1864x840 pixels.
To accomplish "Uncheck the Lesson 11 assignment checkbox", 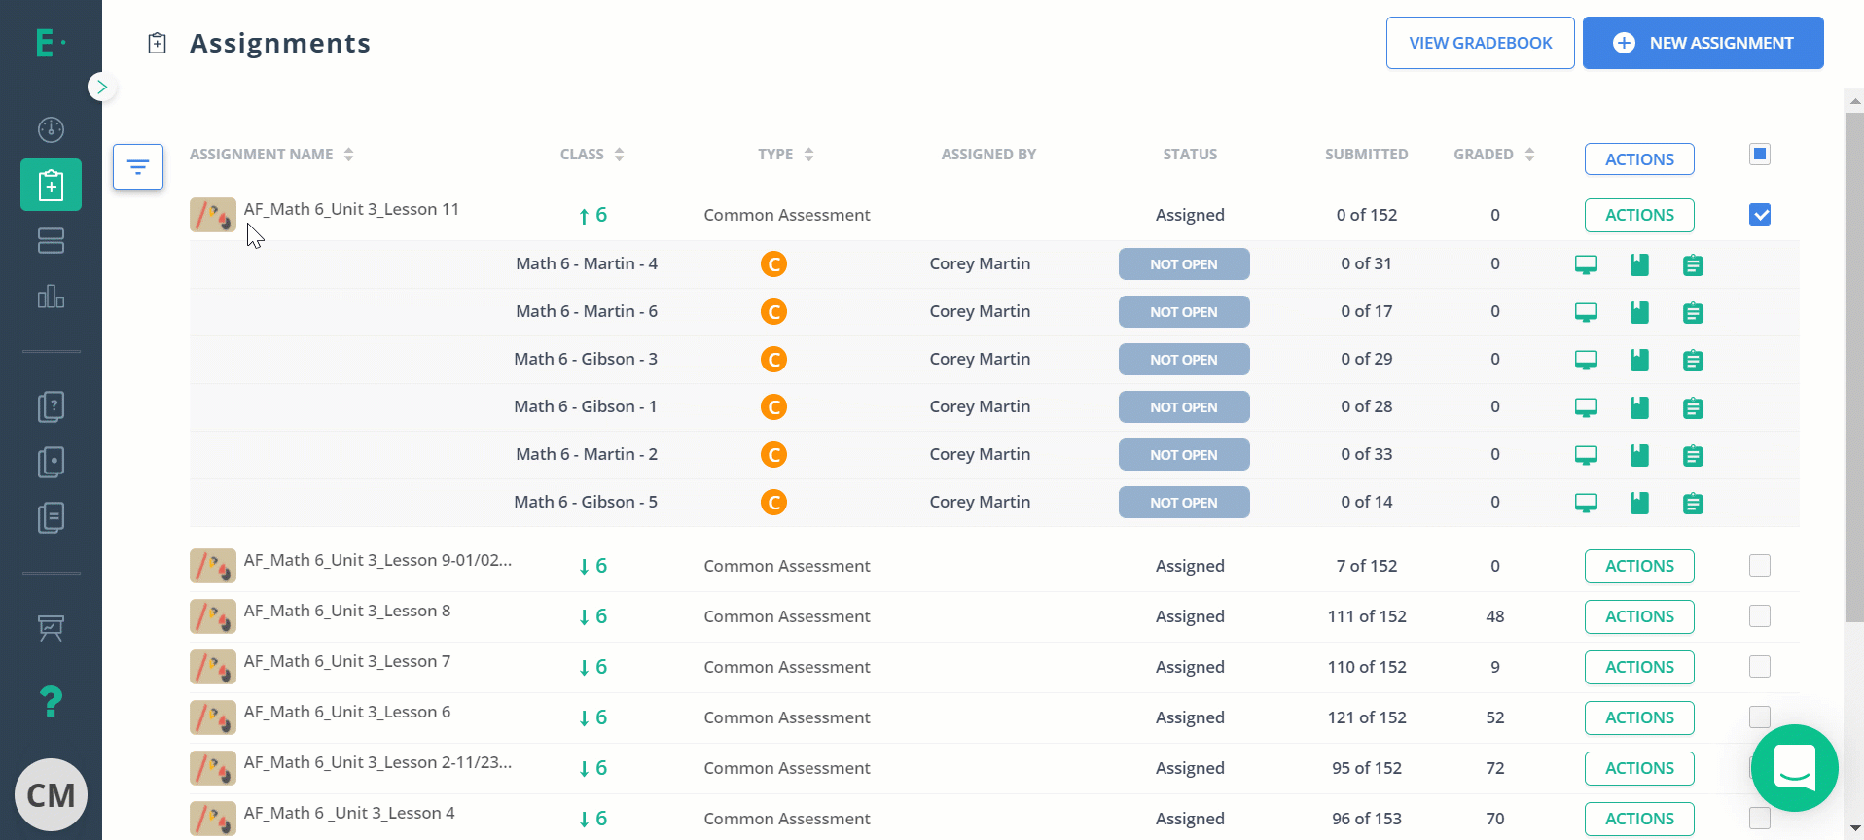I will (1759, 215).
